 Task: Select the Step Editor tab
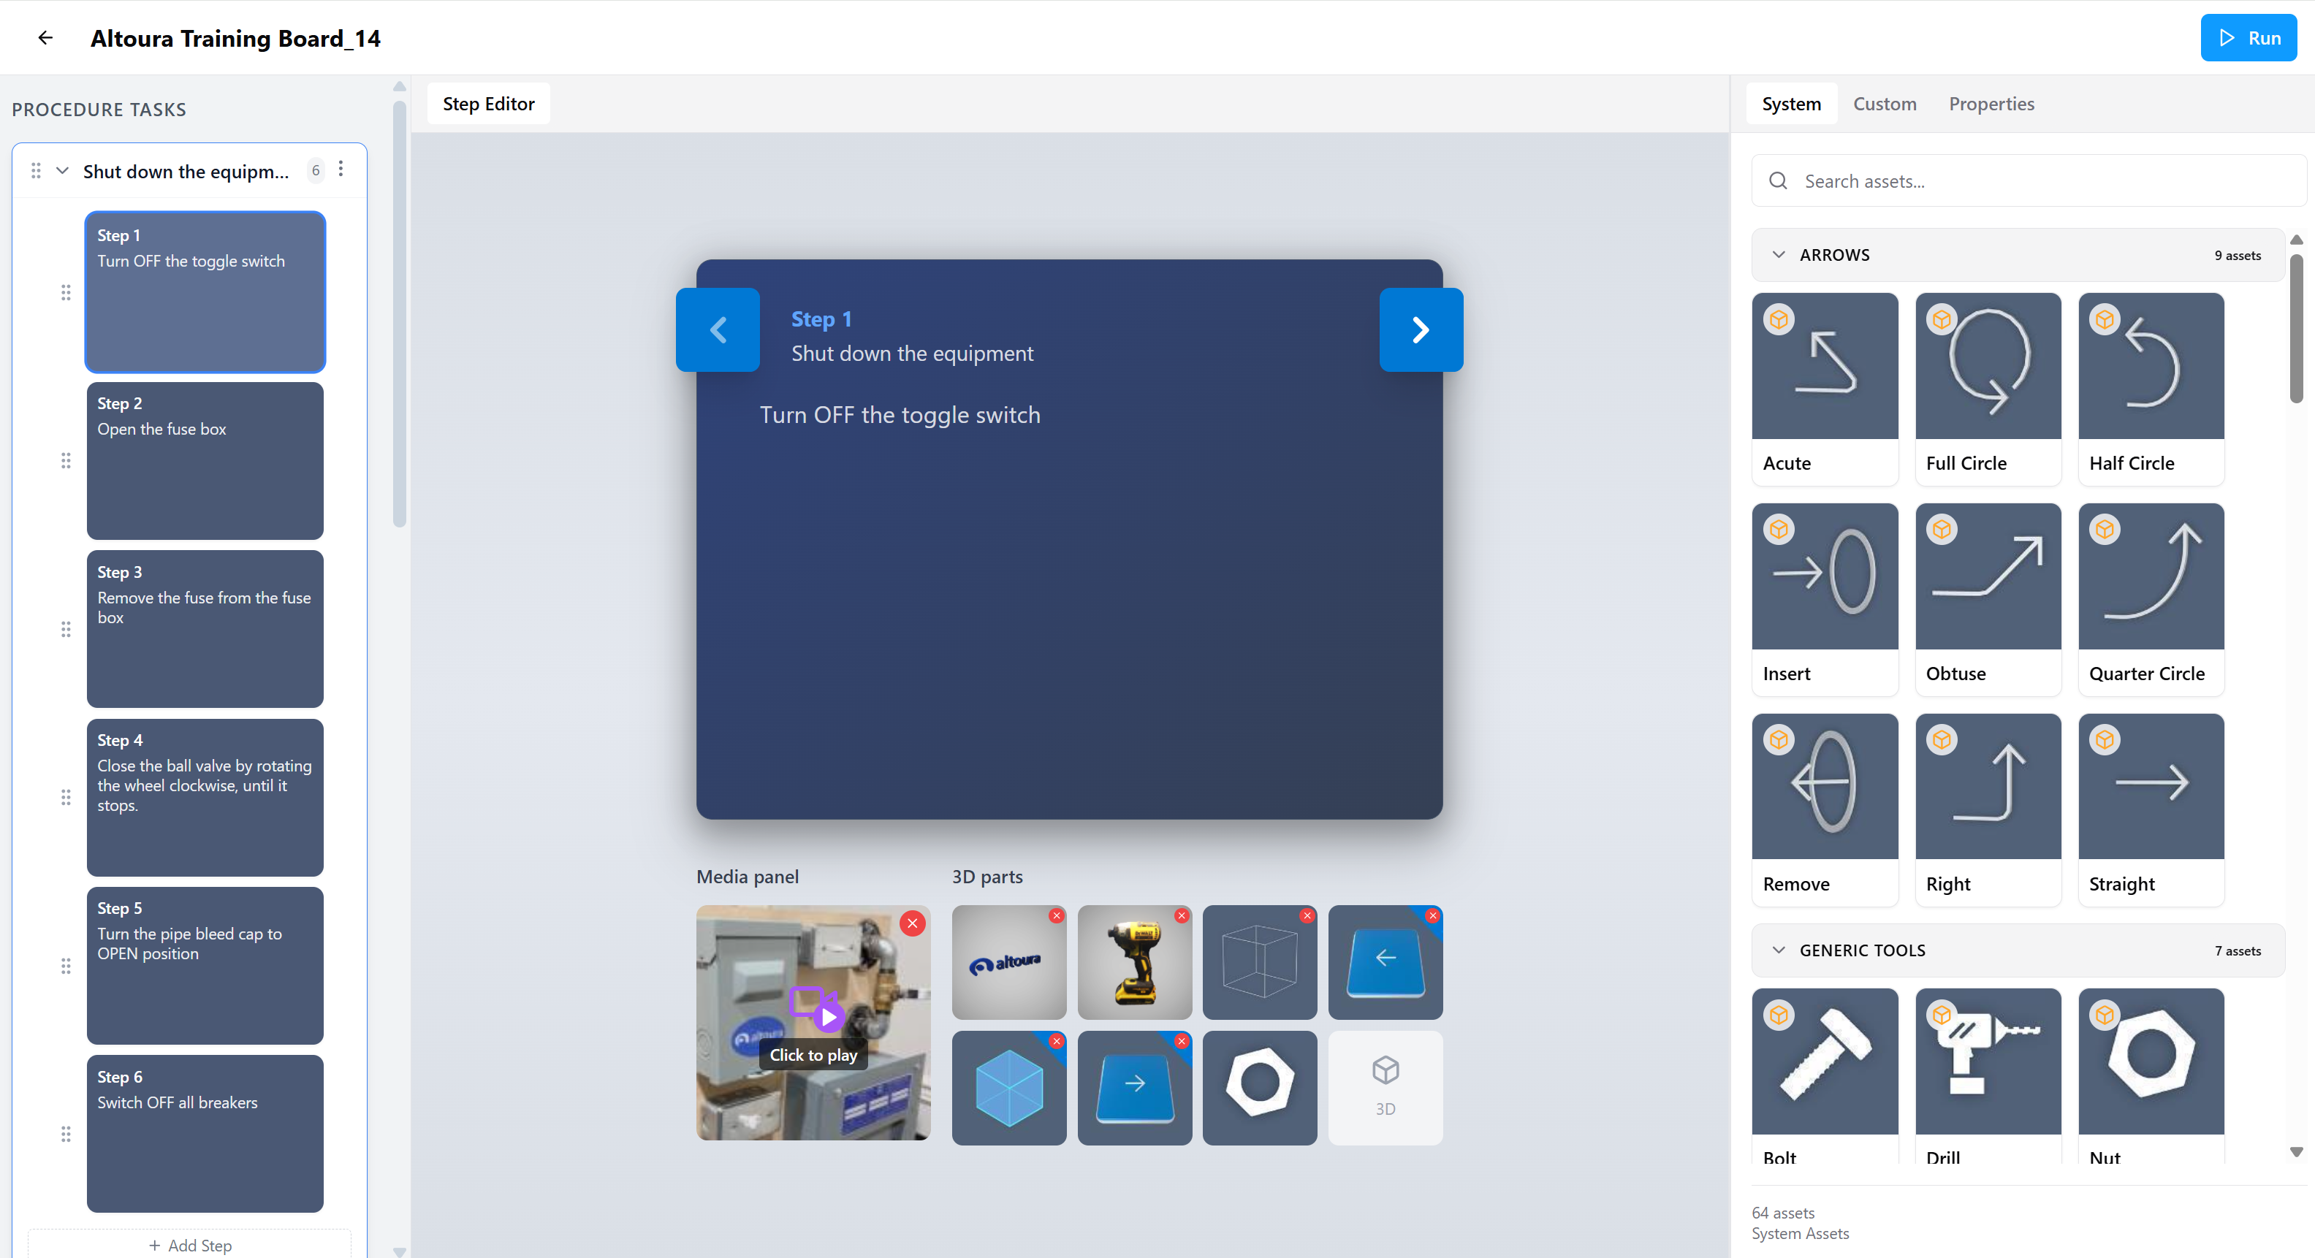(488, 103)
